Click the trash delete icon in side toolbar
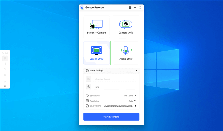 click(5, 75)
